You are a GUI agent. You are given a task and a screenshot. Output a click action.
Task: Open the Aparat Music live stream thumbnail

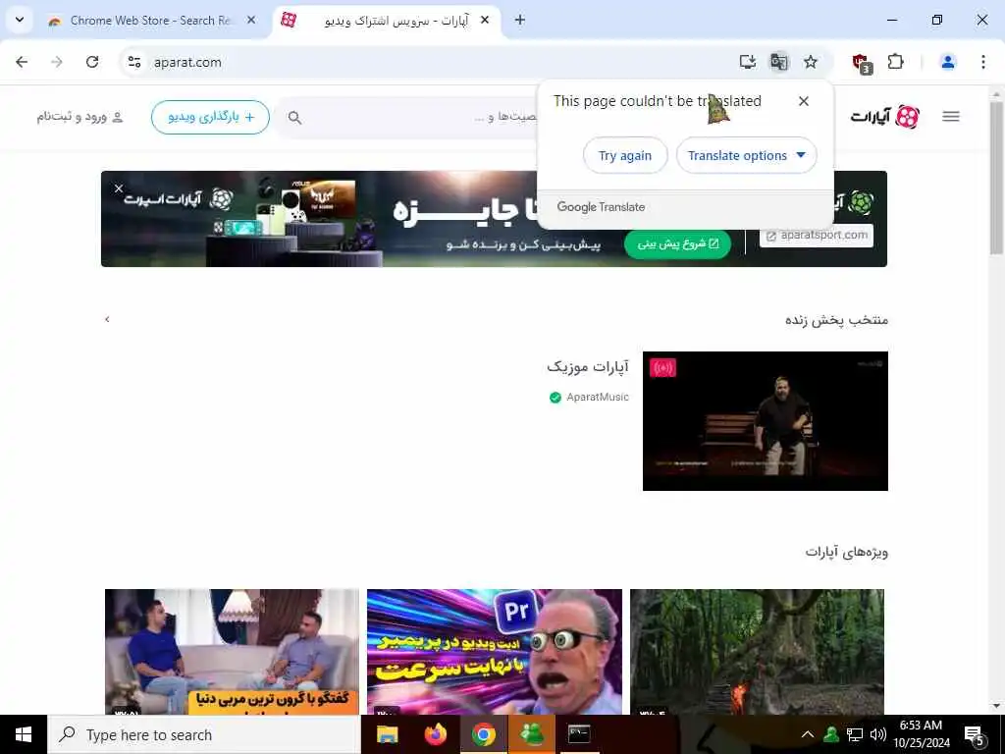pyautogui.click(x=766, y=421)
